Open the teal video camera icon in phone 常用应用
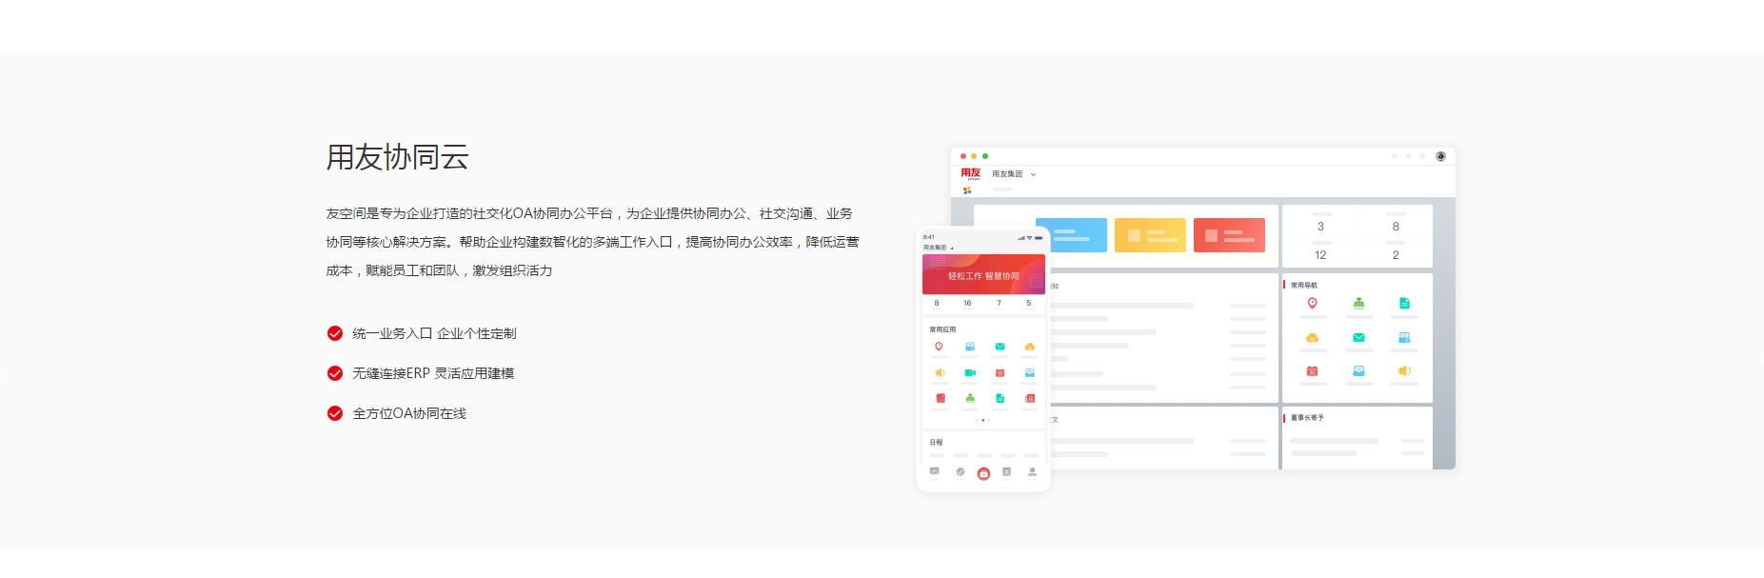 969,372
